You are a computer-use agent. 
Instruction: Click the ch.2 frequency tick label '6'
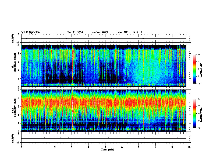19,106
